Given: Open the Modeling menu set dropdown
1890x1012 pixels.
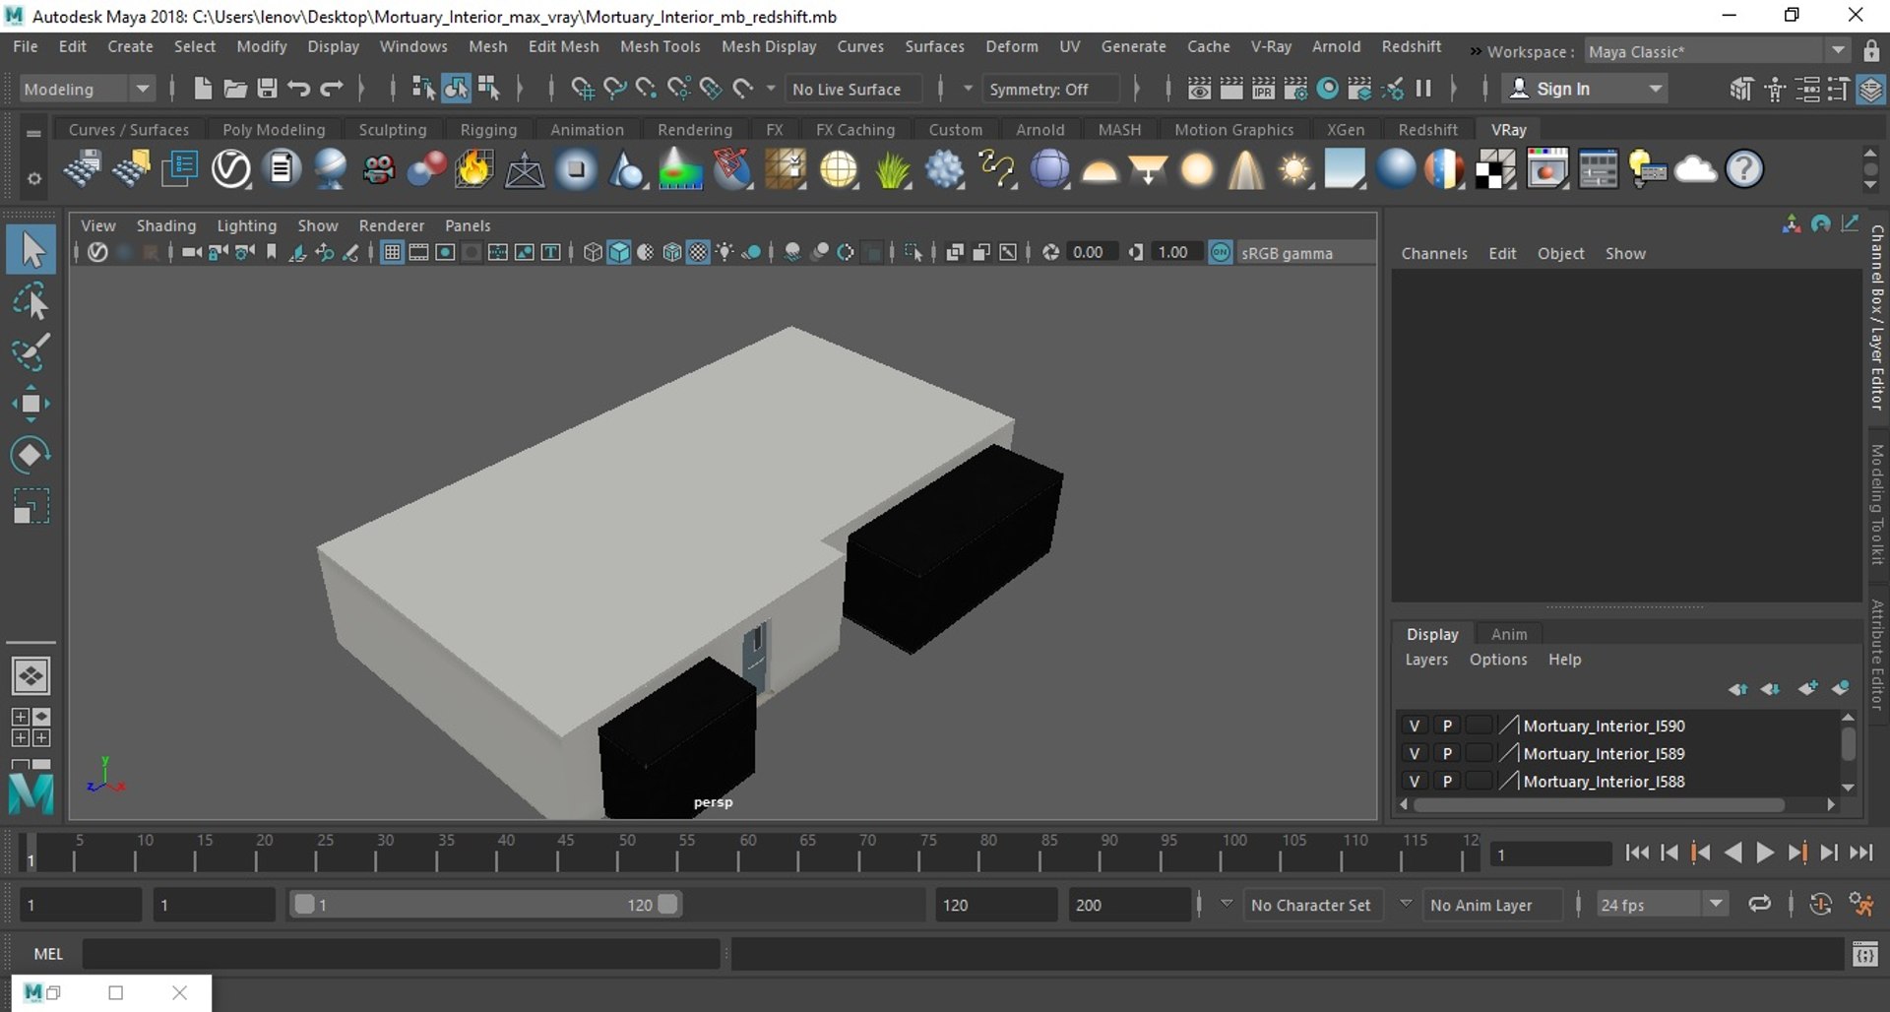Looking at the screenshot, I should (x=87, y=89).
